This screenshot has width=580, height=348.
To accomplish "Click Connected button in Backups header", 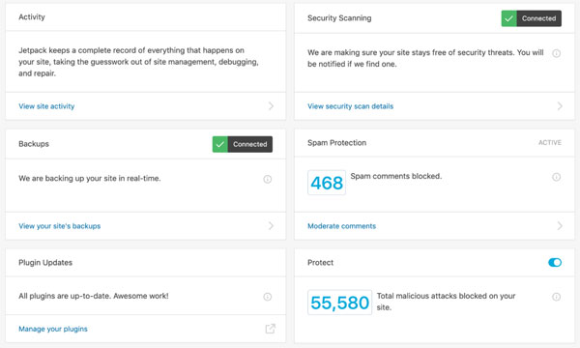I will [x=243, y=144].
